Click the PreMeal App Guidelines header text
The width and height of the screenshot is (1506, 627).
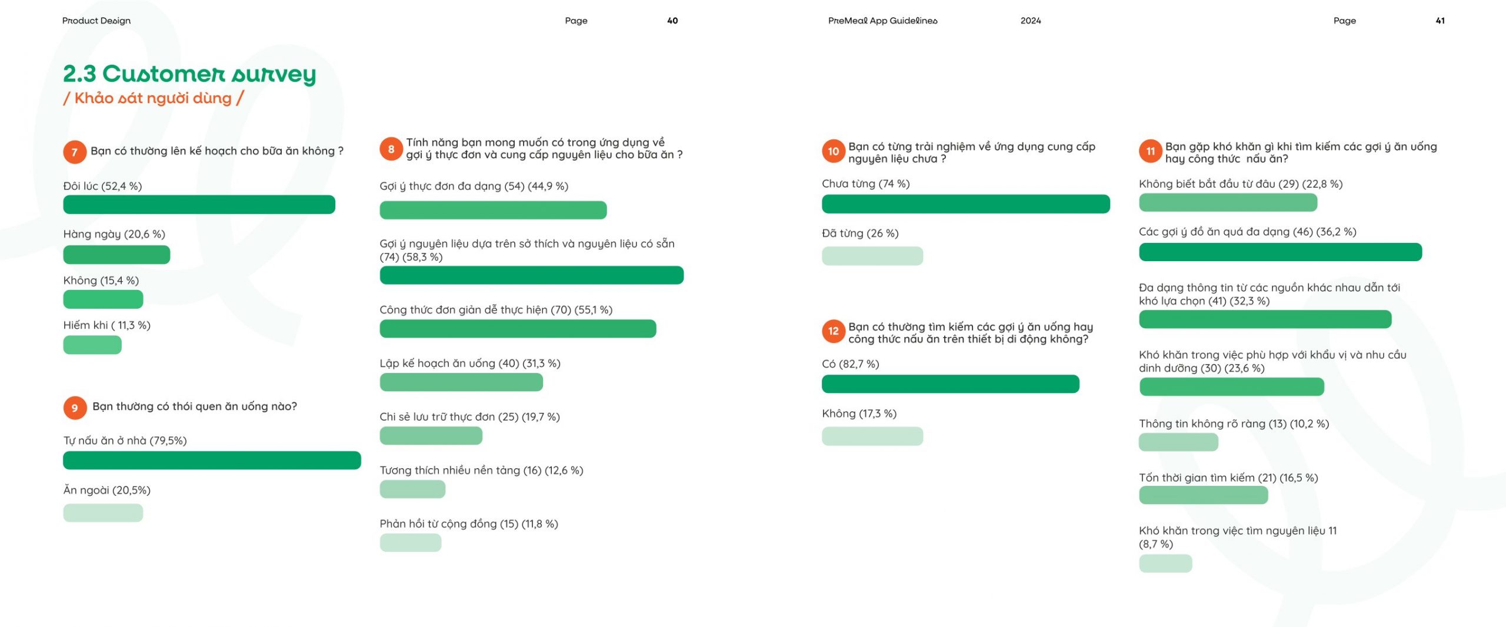[882, 21]
